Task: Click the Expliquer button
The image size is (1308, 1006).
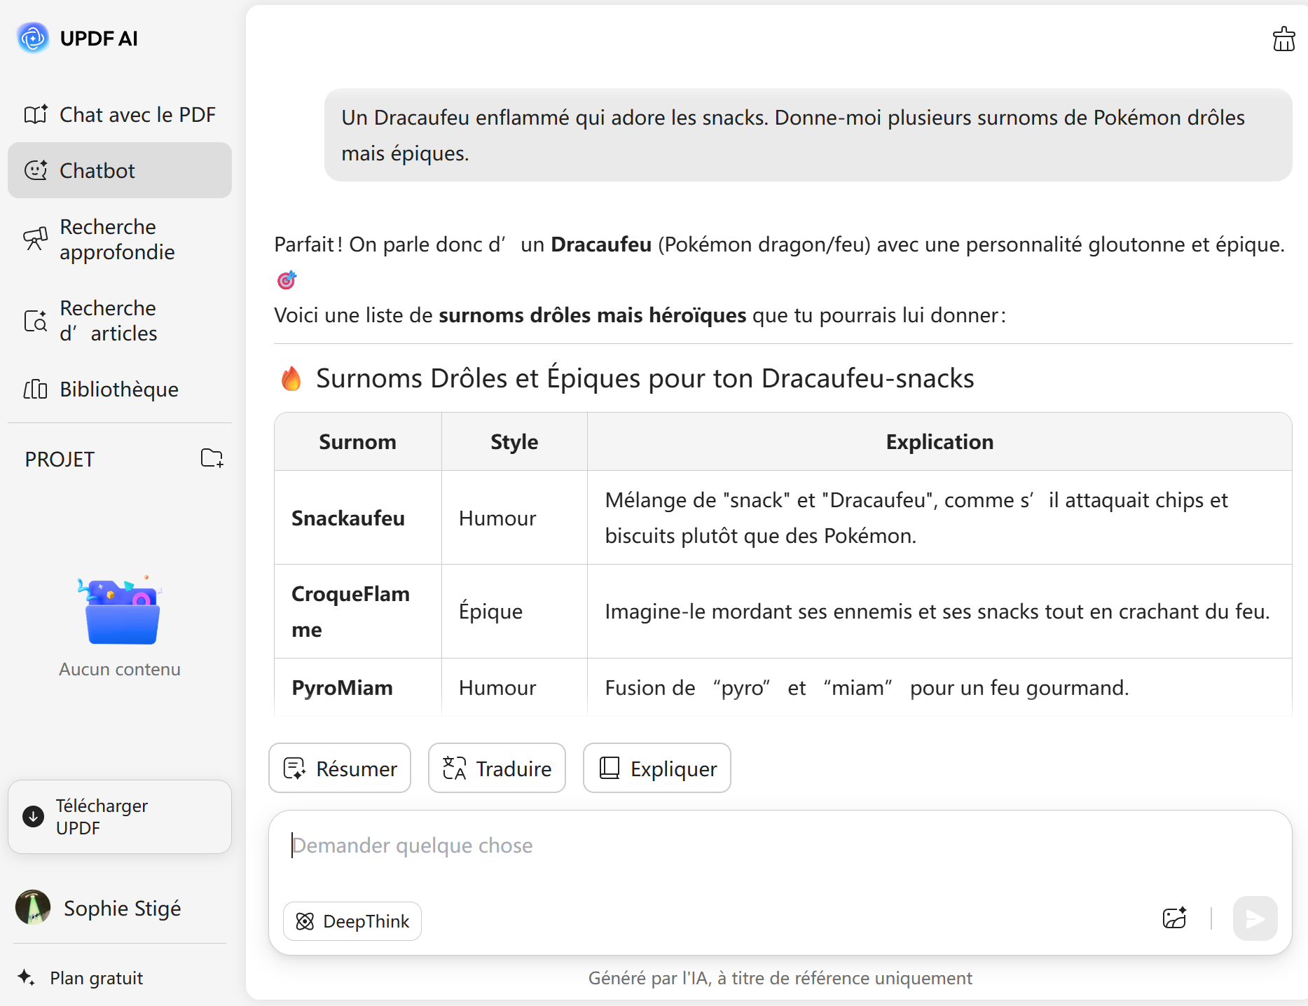Action: pos(657,769)
